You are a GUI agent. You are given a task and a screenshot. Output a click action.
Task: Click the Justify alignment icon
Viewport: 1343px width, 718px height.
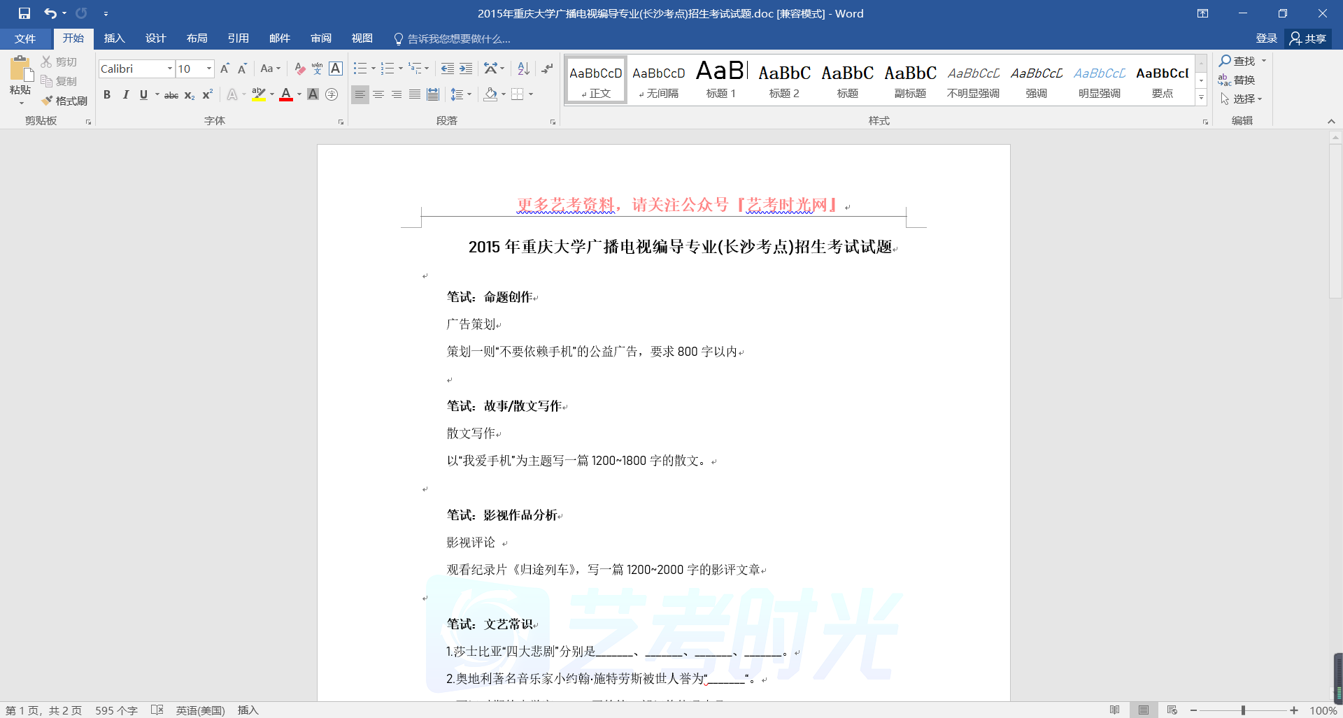[415, 94]
